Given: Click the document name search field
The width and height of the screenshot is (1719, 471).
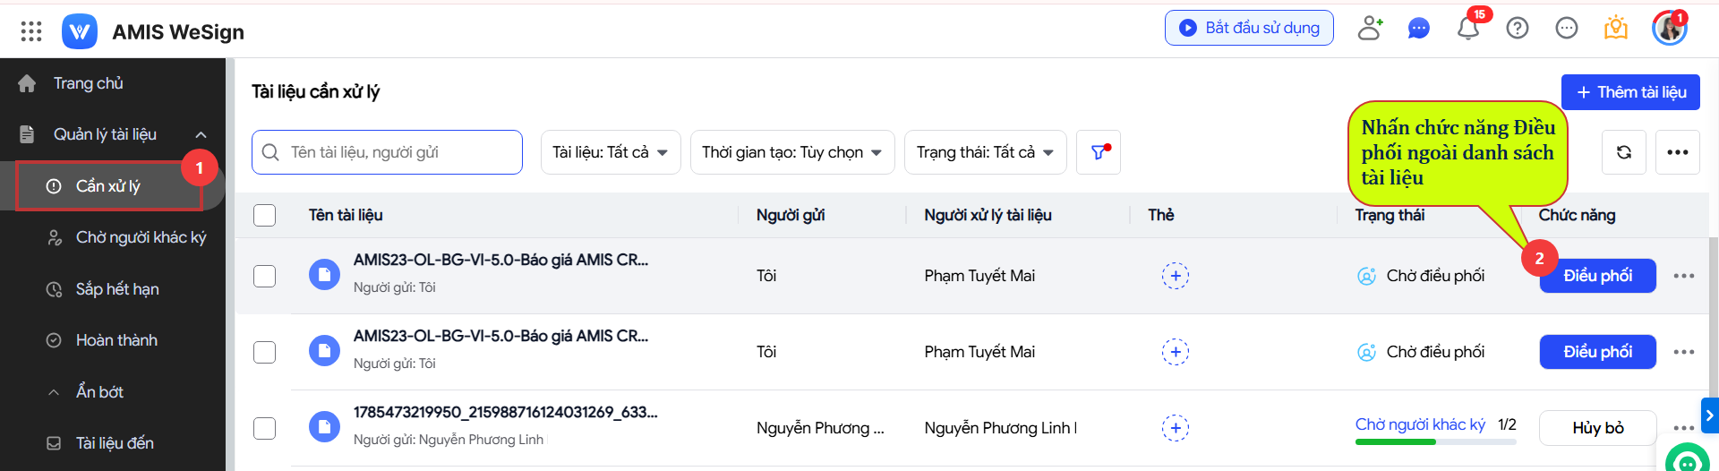Looking at the screenshot, I should click(x=387, y=152).
